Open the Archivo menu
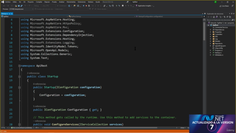The image size is (236, 133). [8, 2]
